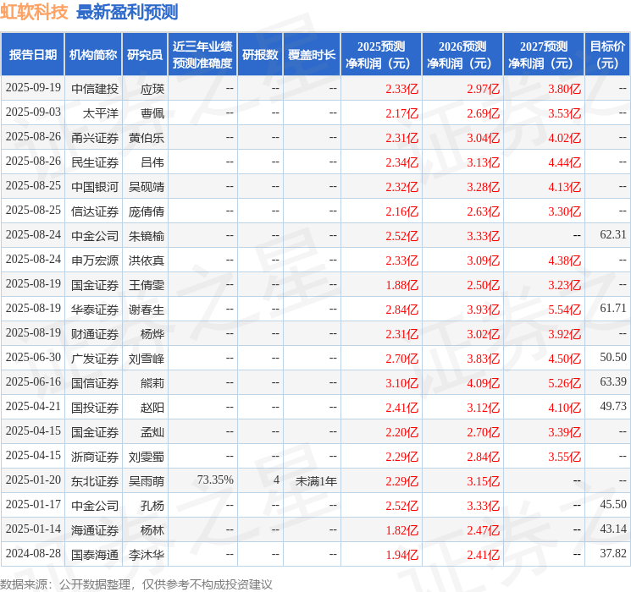Select the 申万宏源 institution cell
Viewport: 631px width, 592px height.
(x=95, y=260)
